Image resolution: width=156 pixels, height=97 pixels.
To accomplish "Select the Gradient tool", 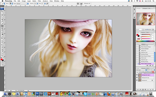I will pyautogui.click(x=2, y=34).
